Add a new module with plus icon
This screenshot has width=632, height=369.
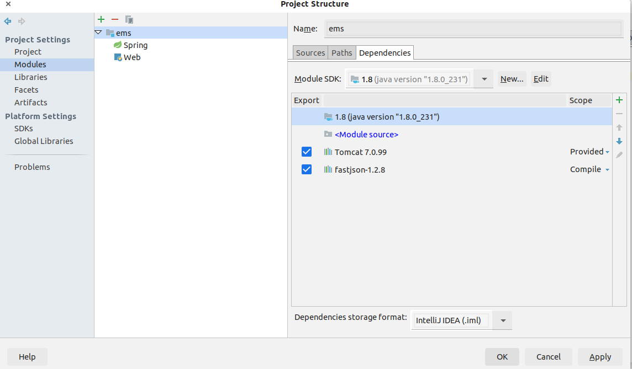click(101, 19)
